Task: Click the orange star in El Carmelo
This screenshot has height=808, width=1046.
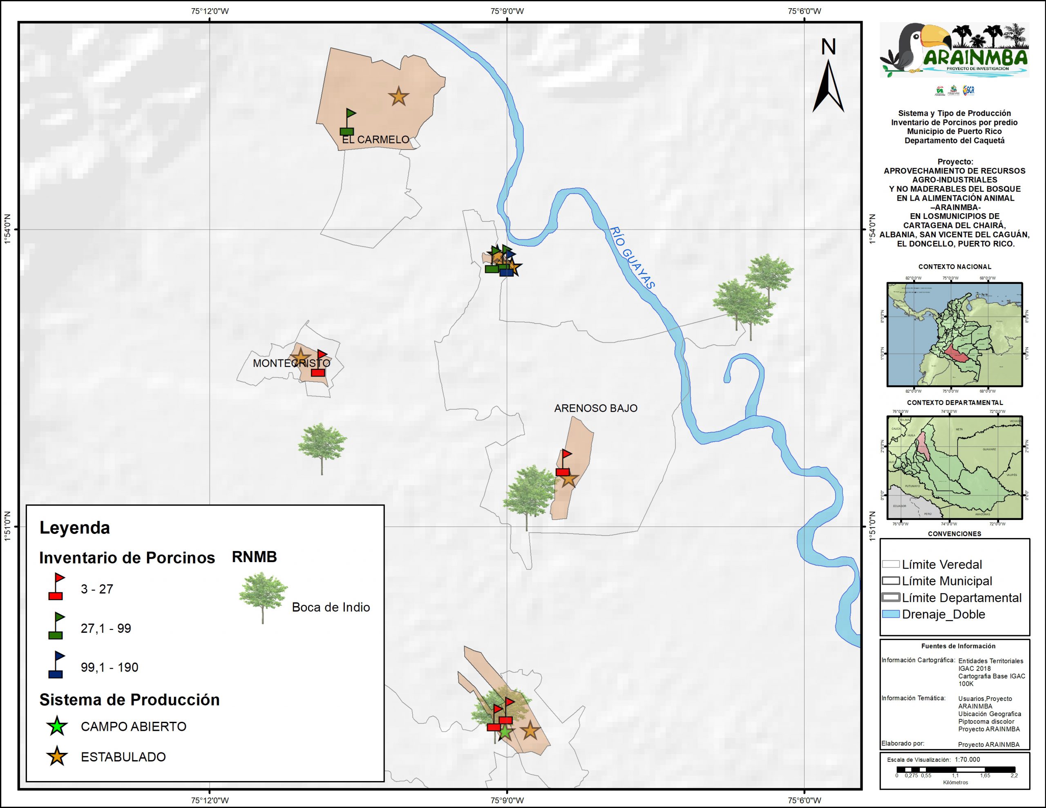Action: pyautogui.click(x=398, y=97)
